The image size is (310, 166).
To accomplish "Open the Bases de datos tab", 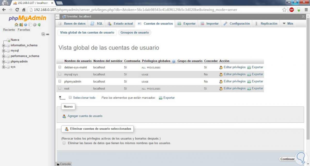I will coord(72,23).
